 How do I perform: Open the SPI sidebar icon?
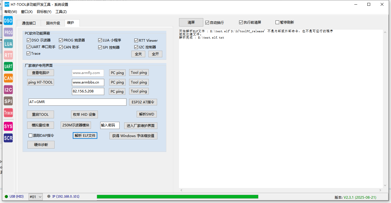(x=8, y=101)
